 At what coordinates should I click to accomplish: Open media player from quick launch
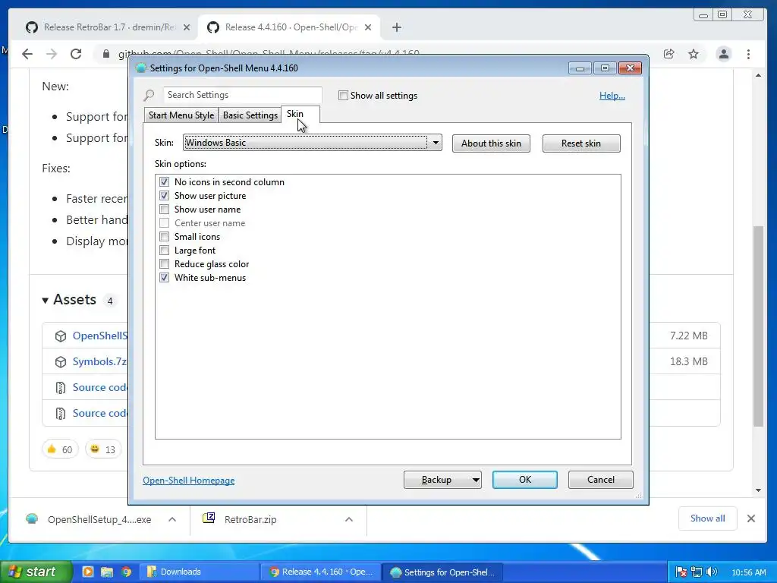[88, 572]
